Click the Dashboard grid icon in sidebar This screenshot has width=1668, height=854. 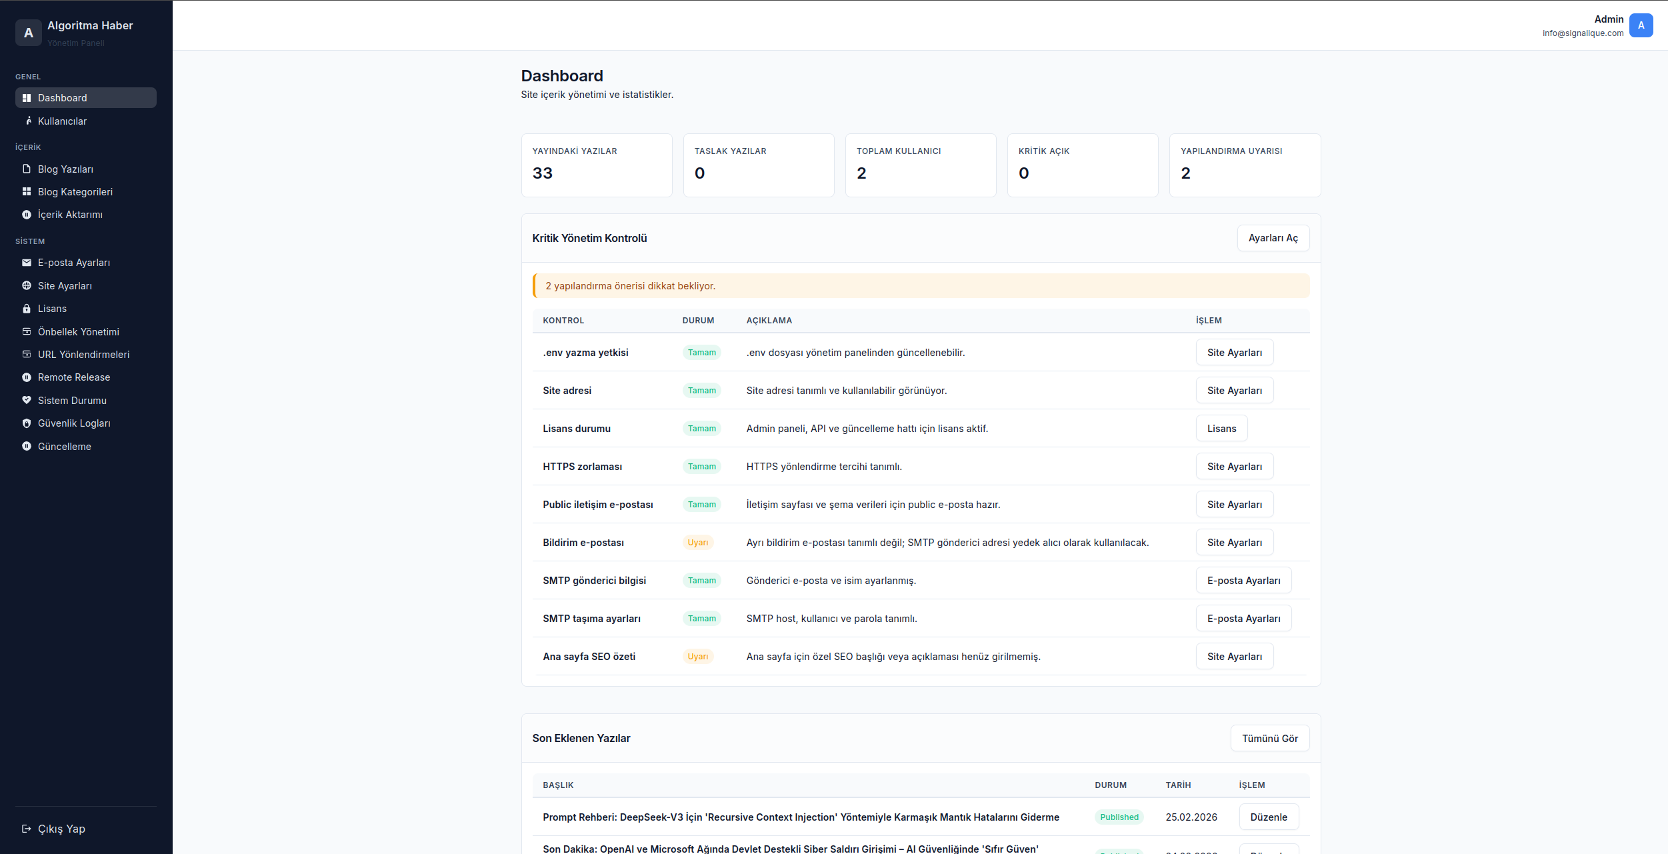[27, 98]
